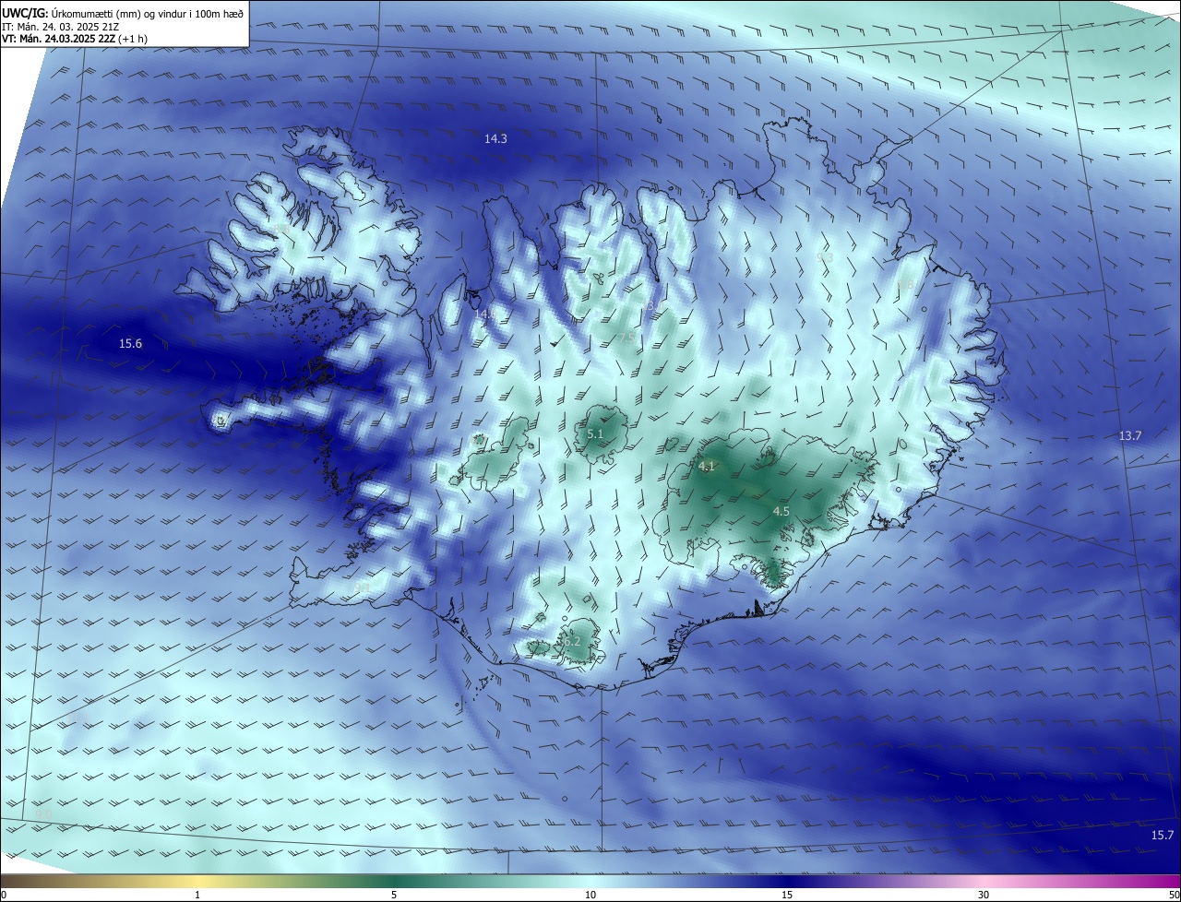Viewport: 1181px width, 902px height.
Task: Click the 5 tick label on the colorbar
Action: [x=394, y=895]
